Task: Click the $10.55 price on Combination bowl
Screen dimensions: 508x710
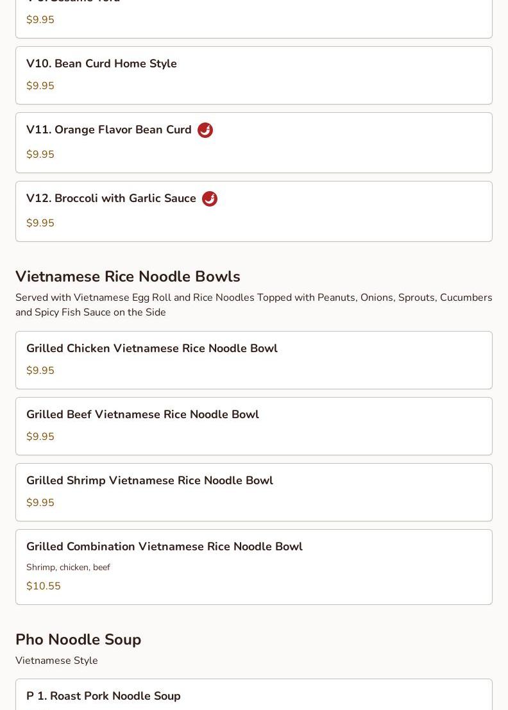Action: [x=44, y=586]
